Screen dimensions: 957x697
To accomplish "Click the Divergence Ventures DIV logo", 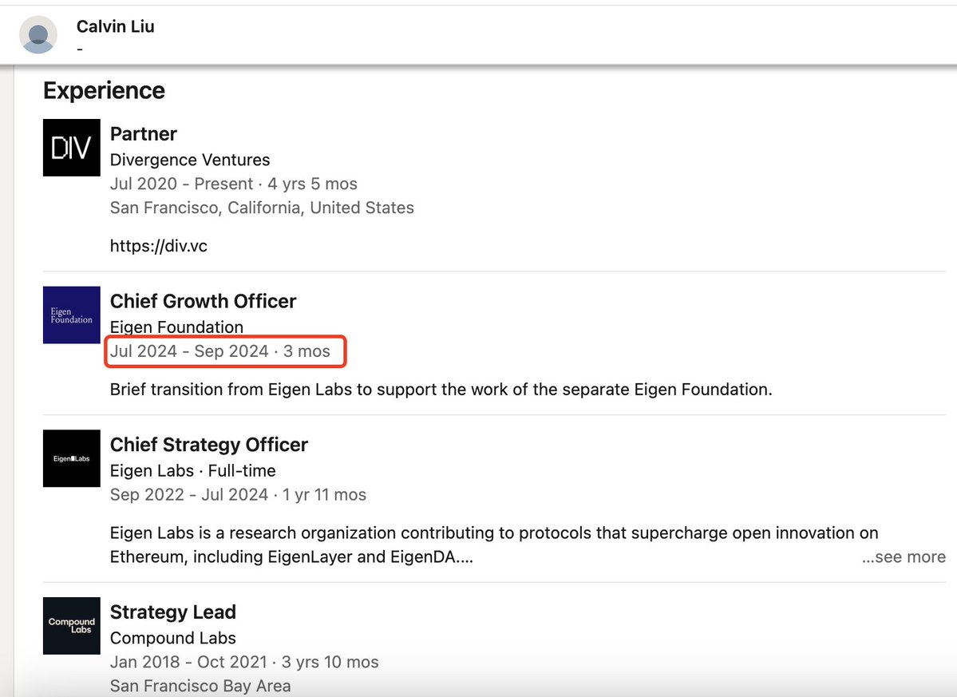I will 72,148.
